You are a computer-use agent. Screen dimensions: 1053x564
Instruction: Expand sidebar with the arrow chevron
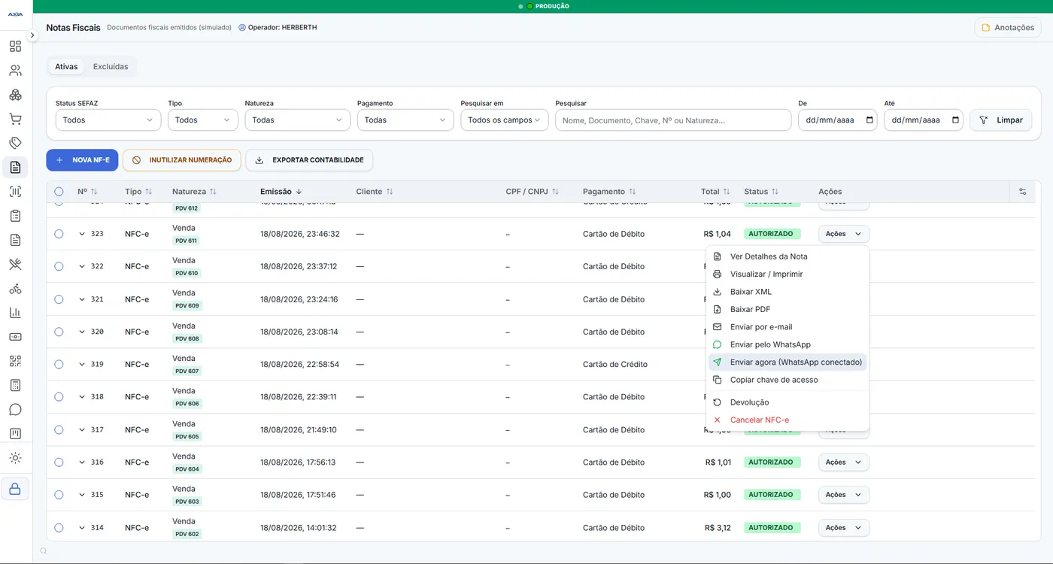[32, 35]
